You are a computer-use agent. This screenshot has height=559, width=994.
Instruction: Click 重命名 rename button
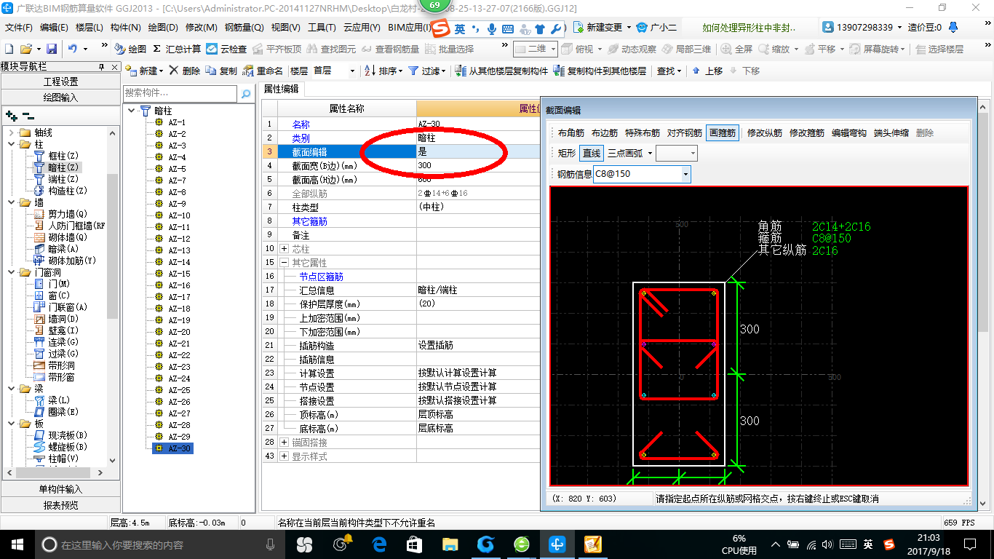(x=263, y=71)
